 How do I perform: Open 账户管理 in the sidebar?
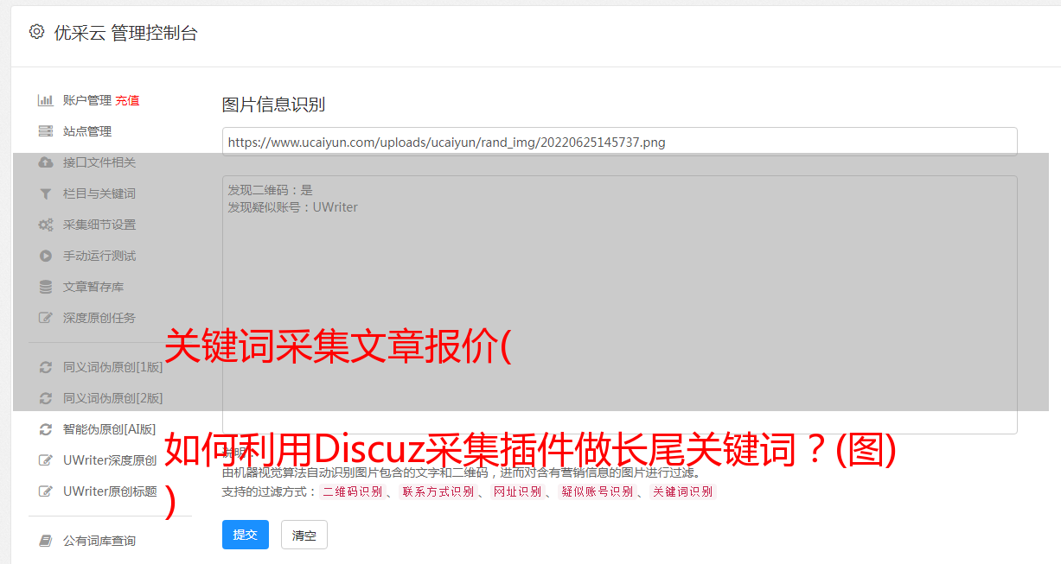tap(87, 100)
